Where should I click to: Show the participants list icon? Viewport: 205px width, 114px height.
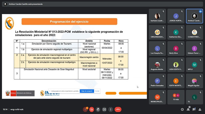coord(188,109)
